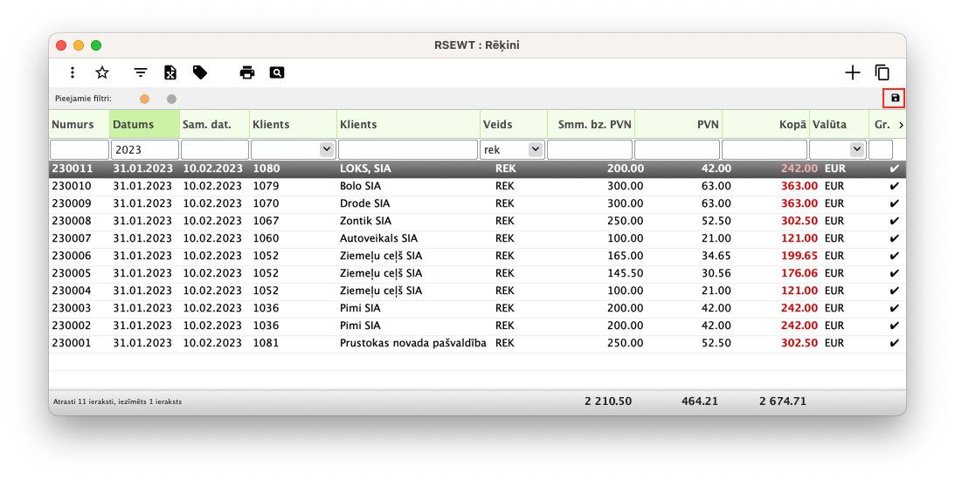Select the Autoveikals SIA client name

(x=379, y=238)
